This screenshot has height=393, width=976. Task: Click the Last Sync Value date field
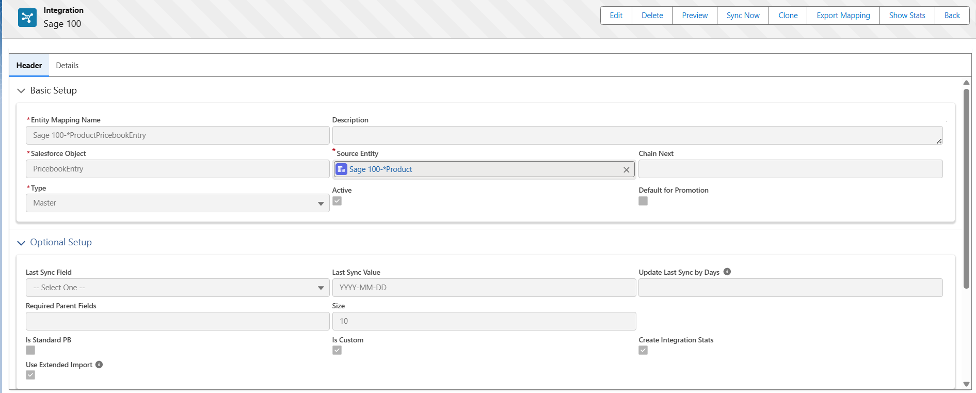point(484,288)
